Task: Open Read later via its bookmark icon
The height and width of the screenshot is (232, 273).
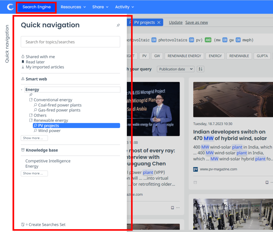Action: (23, 62)
